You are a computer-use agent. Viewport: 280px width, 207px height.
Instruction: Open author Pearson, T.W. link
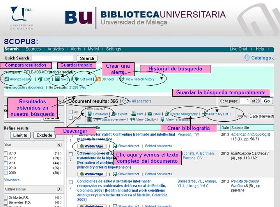point(188,135)
